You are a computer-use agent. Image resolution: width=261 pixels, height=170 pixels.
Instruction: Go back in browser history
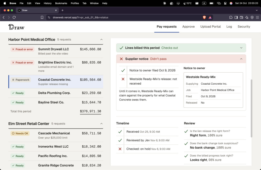[4, 17]
